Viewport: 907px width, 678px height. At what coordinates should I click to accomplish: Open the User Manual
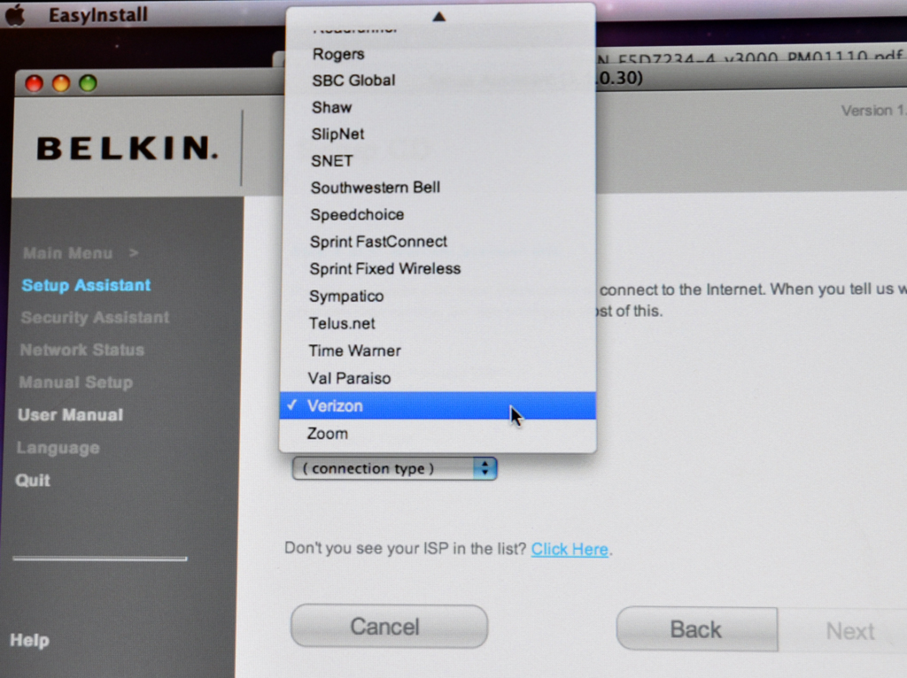point(70,415)
